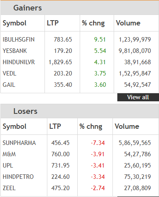Click the UPL symbol in Losers
Screen dimensions: 159x197
[x=8, y=166]
